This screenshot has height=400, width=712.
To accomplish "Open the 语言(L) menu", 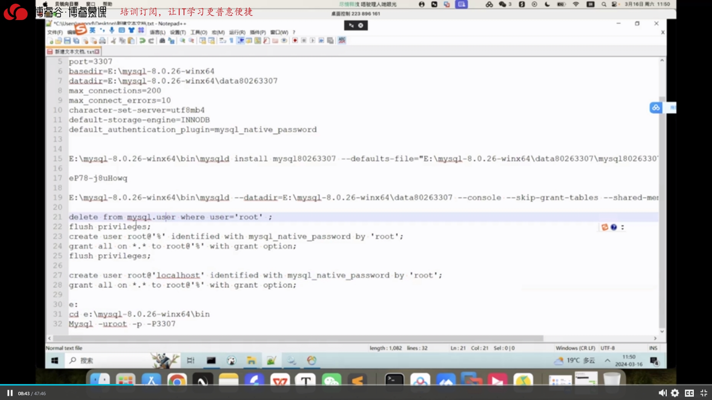I will point(158,32).
